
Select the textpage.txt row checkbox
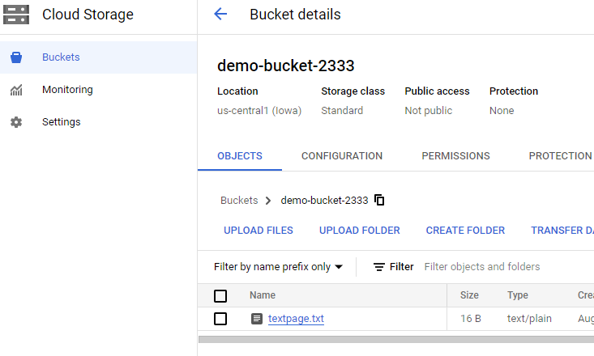[x=220, y=319]
